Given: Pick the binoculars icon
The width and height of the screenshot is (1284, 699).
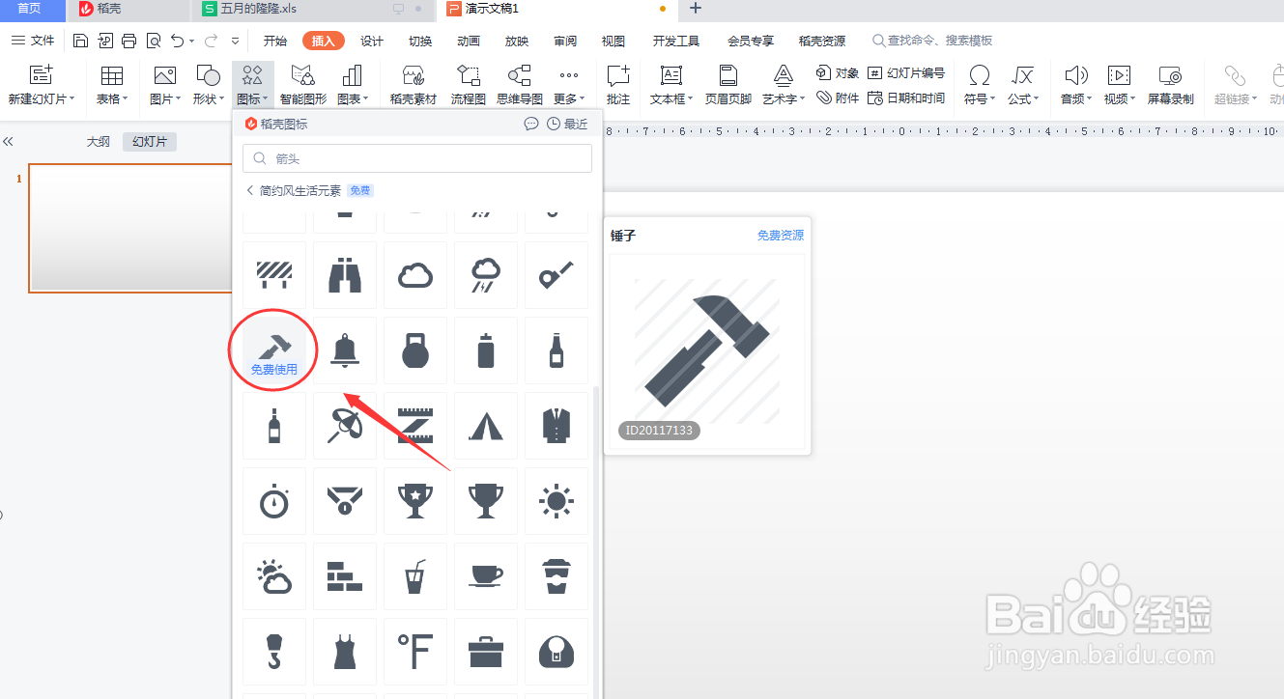Looking at the screenshot, I should click(345, 275).
